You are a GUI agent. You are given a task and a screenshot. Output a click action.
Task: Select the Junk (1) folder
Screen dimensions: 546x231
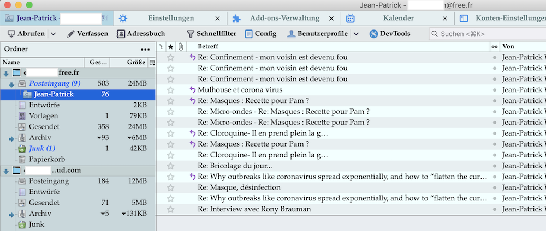(41, 148)
